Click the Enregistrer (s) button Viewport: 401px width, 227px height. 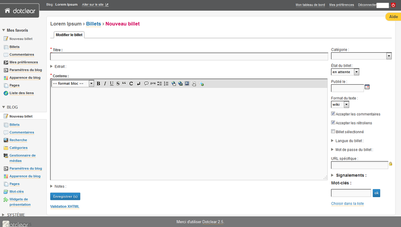65,196
